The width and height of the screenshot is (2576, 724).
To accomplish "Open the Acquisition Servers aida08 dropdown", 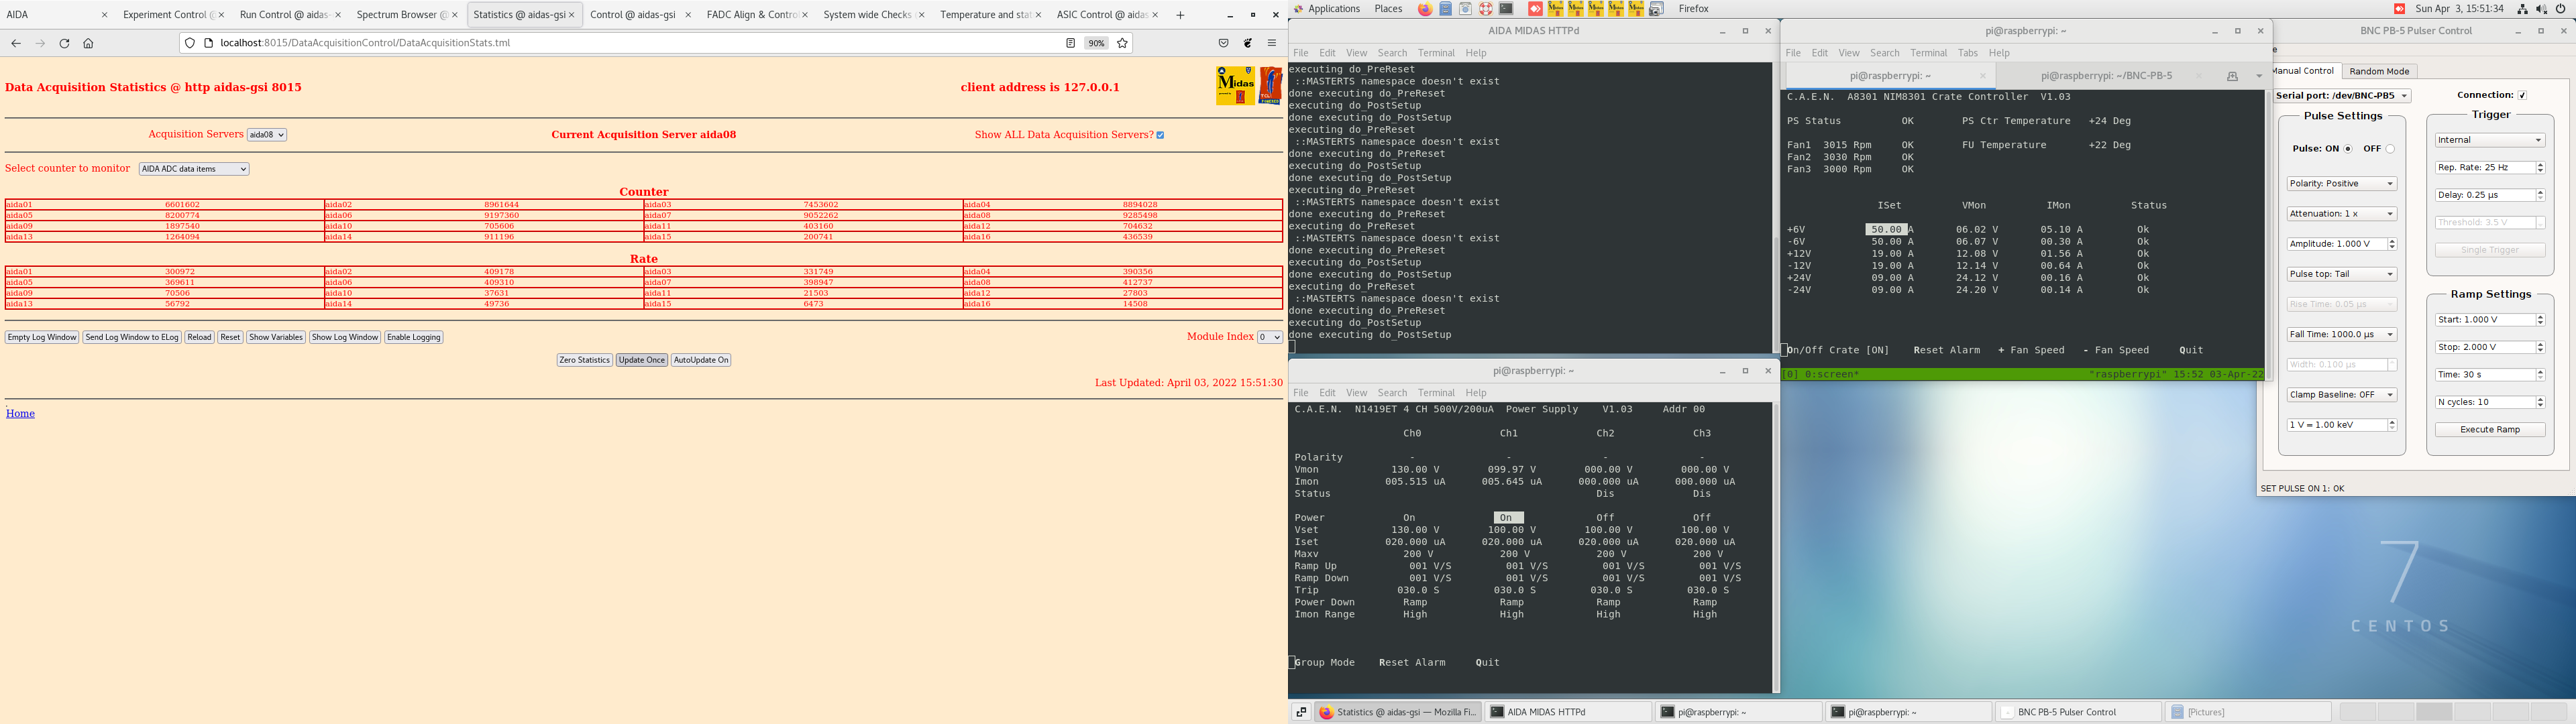I will 267,135.
